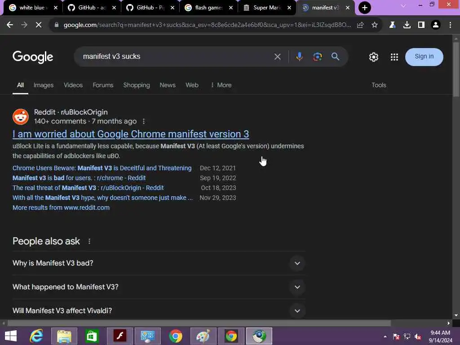Open "Chrome Users Beware" Manifest V3 link
460x345 pixels.
102,168
